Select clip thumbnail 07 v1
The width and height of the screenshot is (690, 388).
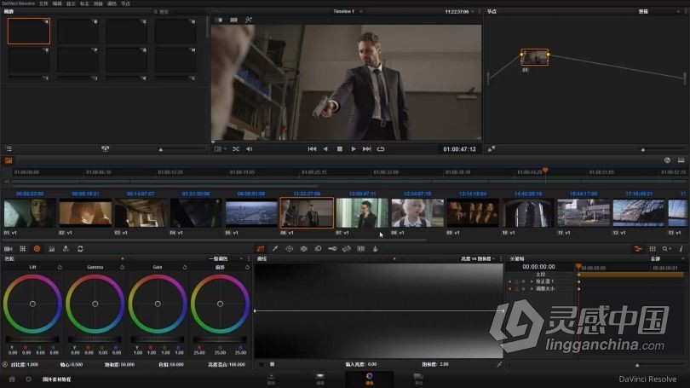[x=362, y=213]
